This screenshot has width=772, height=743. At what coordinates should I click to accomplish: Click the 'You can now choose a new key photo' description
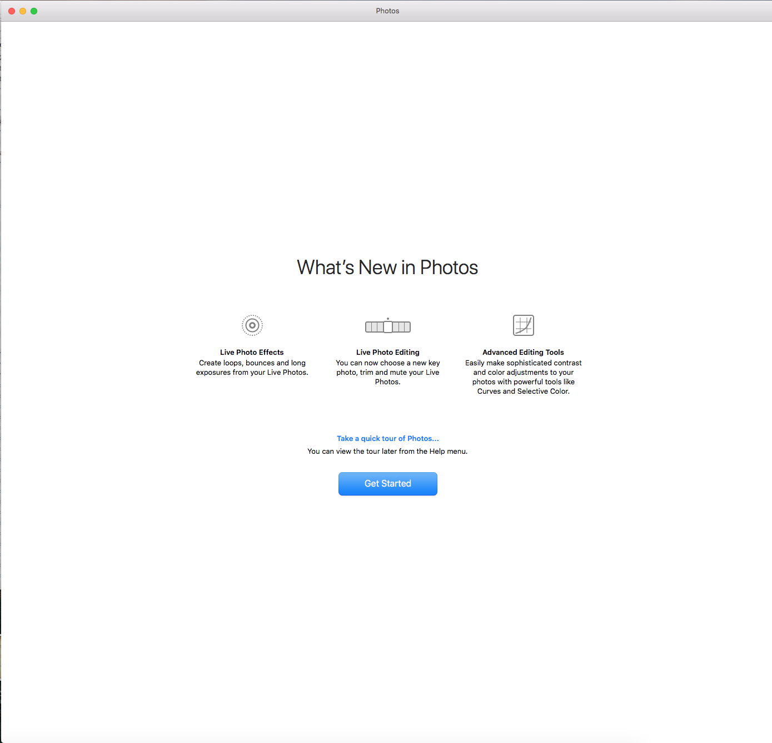pyautogui.click(x=388, y=372)
